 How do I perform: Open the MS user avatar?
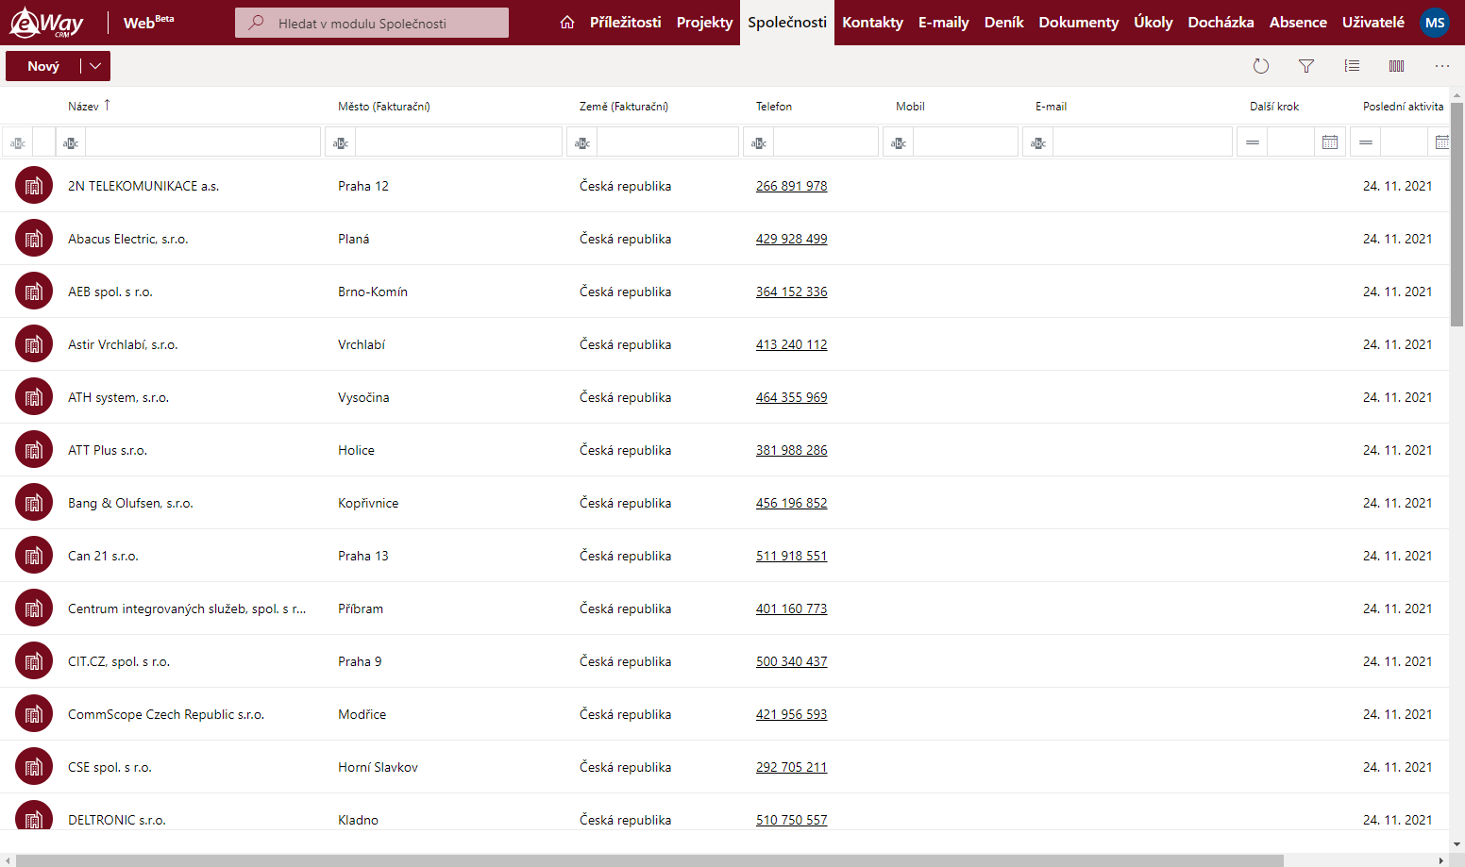click(x=1435, y=23)
